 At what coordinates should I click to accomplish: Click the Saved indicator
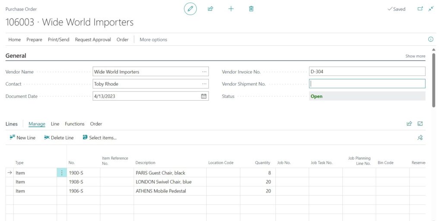[x=396, y=9]
